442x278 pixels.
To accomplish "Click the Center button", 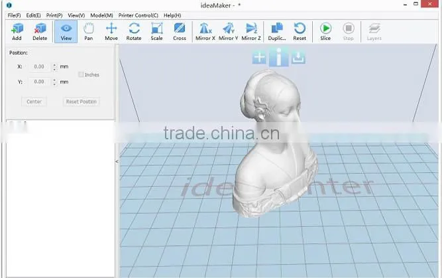I will click(34, 102).
